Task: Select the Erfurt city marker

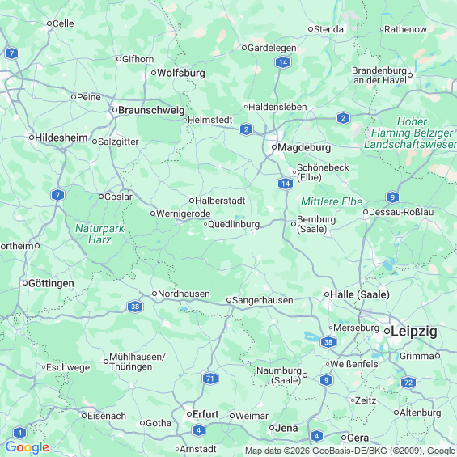Action: tap(189, 414)
